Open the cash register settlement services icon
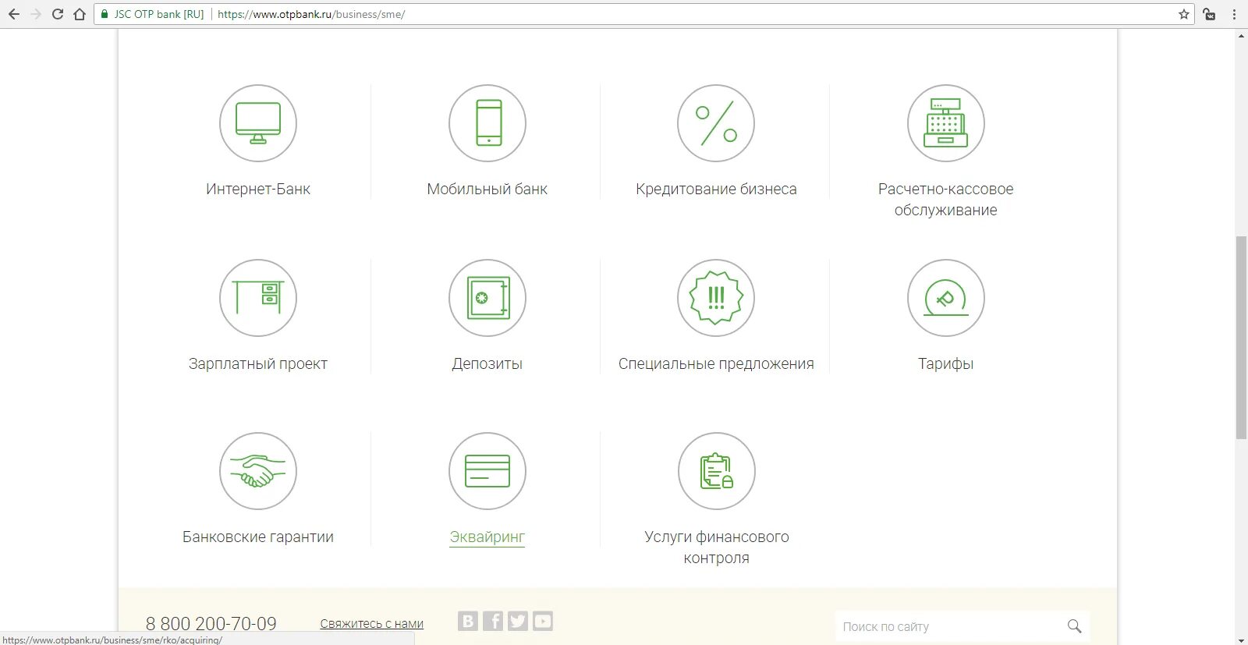Screen dimensions: 1248x645 pos(946,123)
